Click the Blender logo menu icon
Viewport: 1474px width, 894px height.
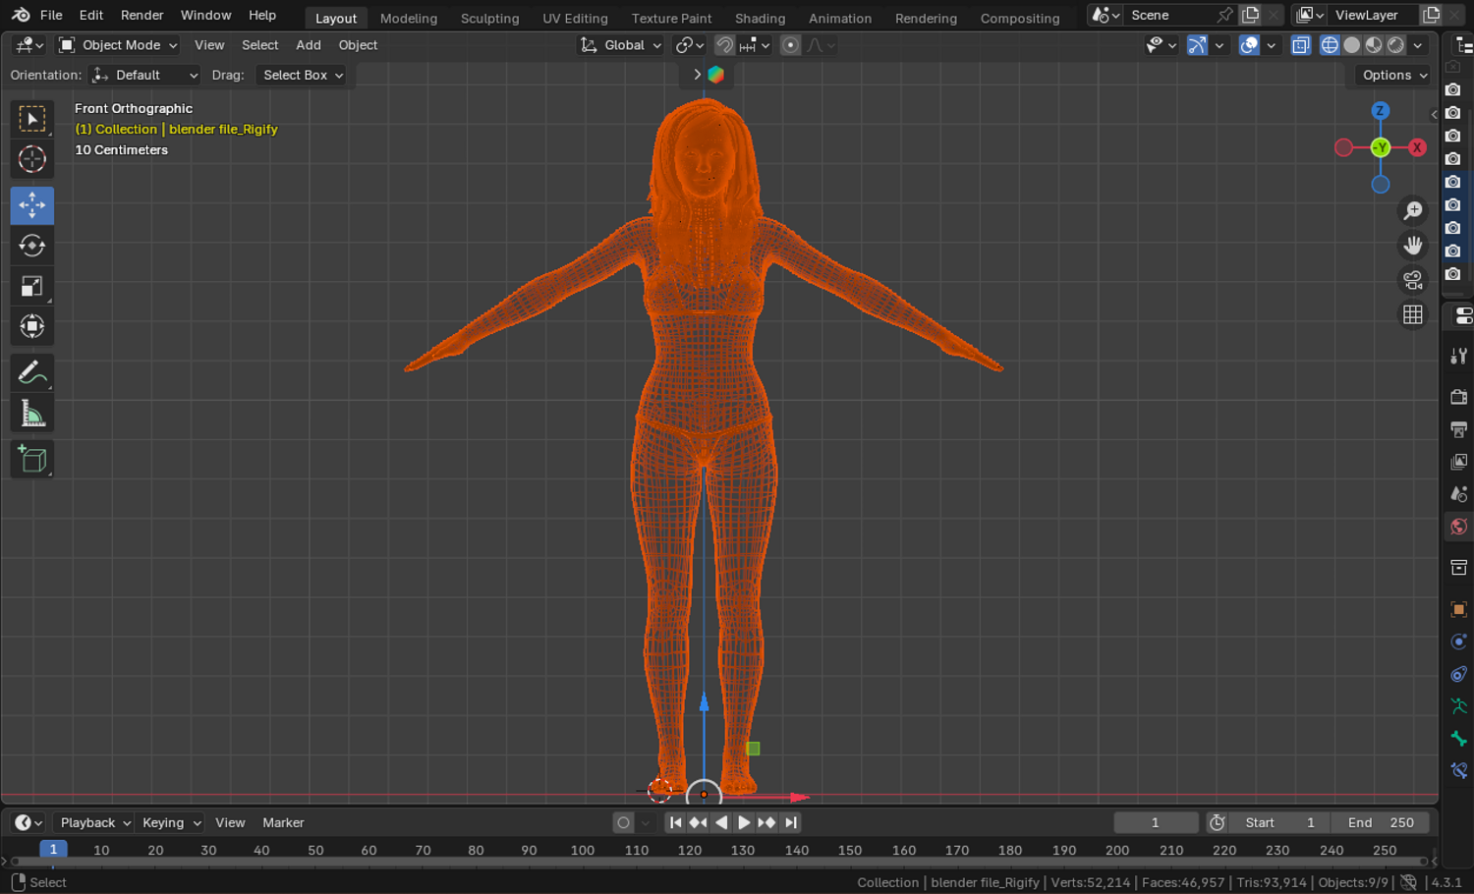[x=21, y=15]
